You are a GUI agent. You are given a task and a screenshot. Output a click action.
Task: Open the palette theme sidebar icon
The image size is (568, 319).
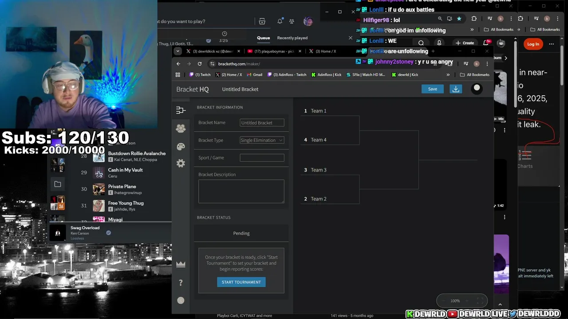coord(181,147)
